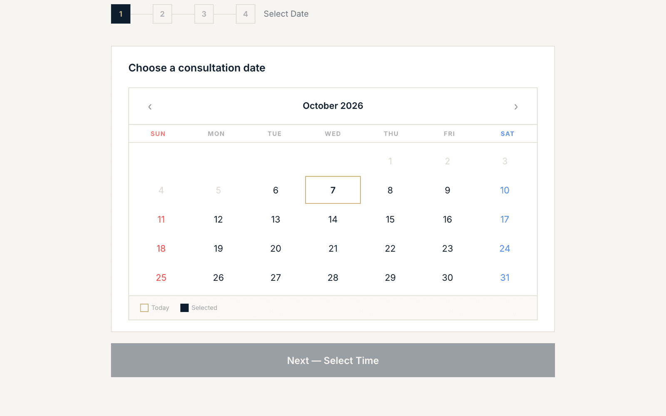Screen dimensions: 666x416
Task: Click the Today legend swatch
Action: pyautogui.click(x=144, y=308)
